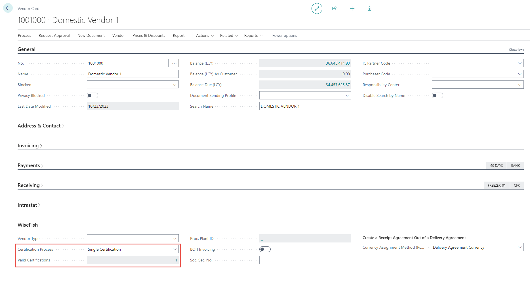
Task: Click the Show less link
Action: click(x=516, y=50)
